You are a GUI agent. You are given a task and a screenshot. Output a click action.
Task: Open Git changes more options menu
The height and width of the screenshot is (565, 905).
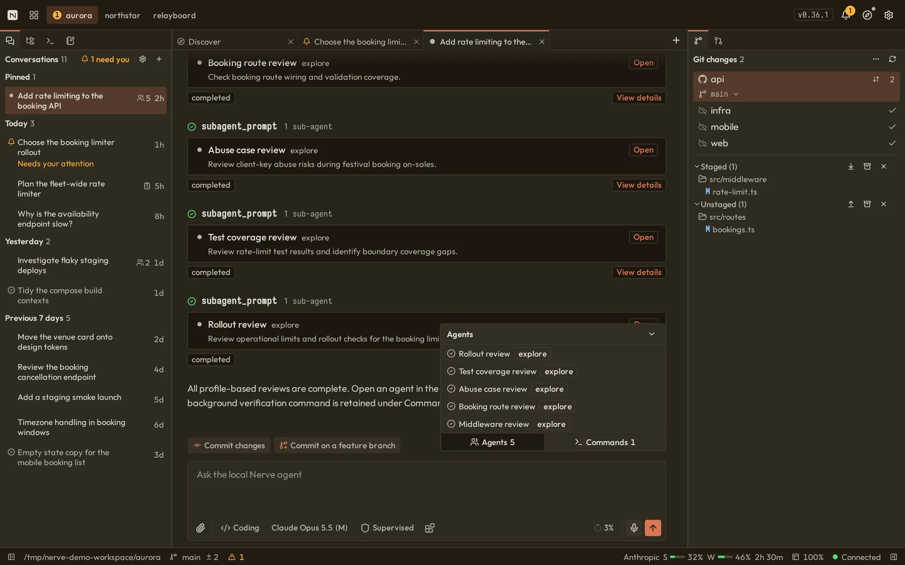tap(876, 59)
